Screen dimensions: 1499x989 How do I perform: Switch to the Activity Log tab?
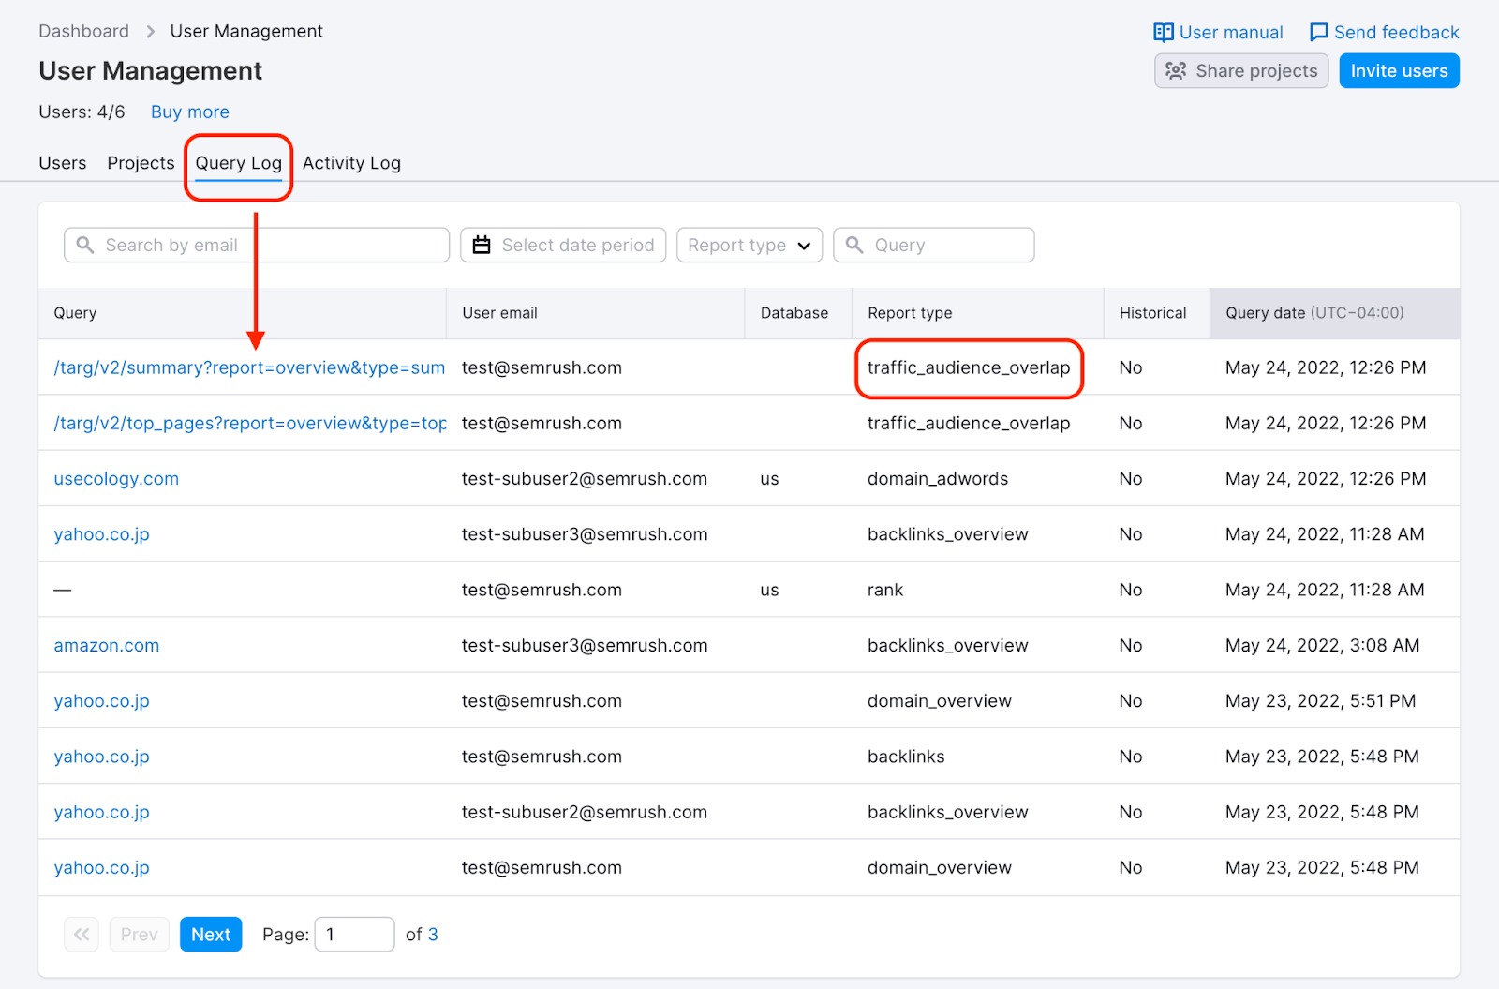coord(351,162)
